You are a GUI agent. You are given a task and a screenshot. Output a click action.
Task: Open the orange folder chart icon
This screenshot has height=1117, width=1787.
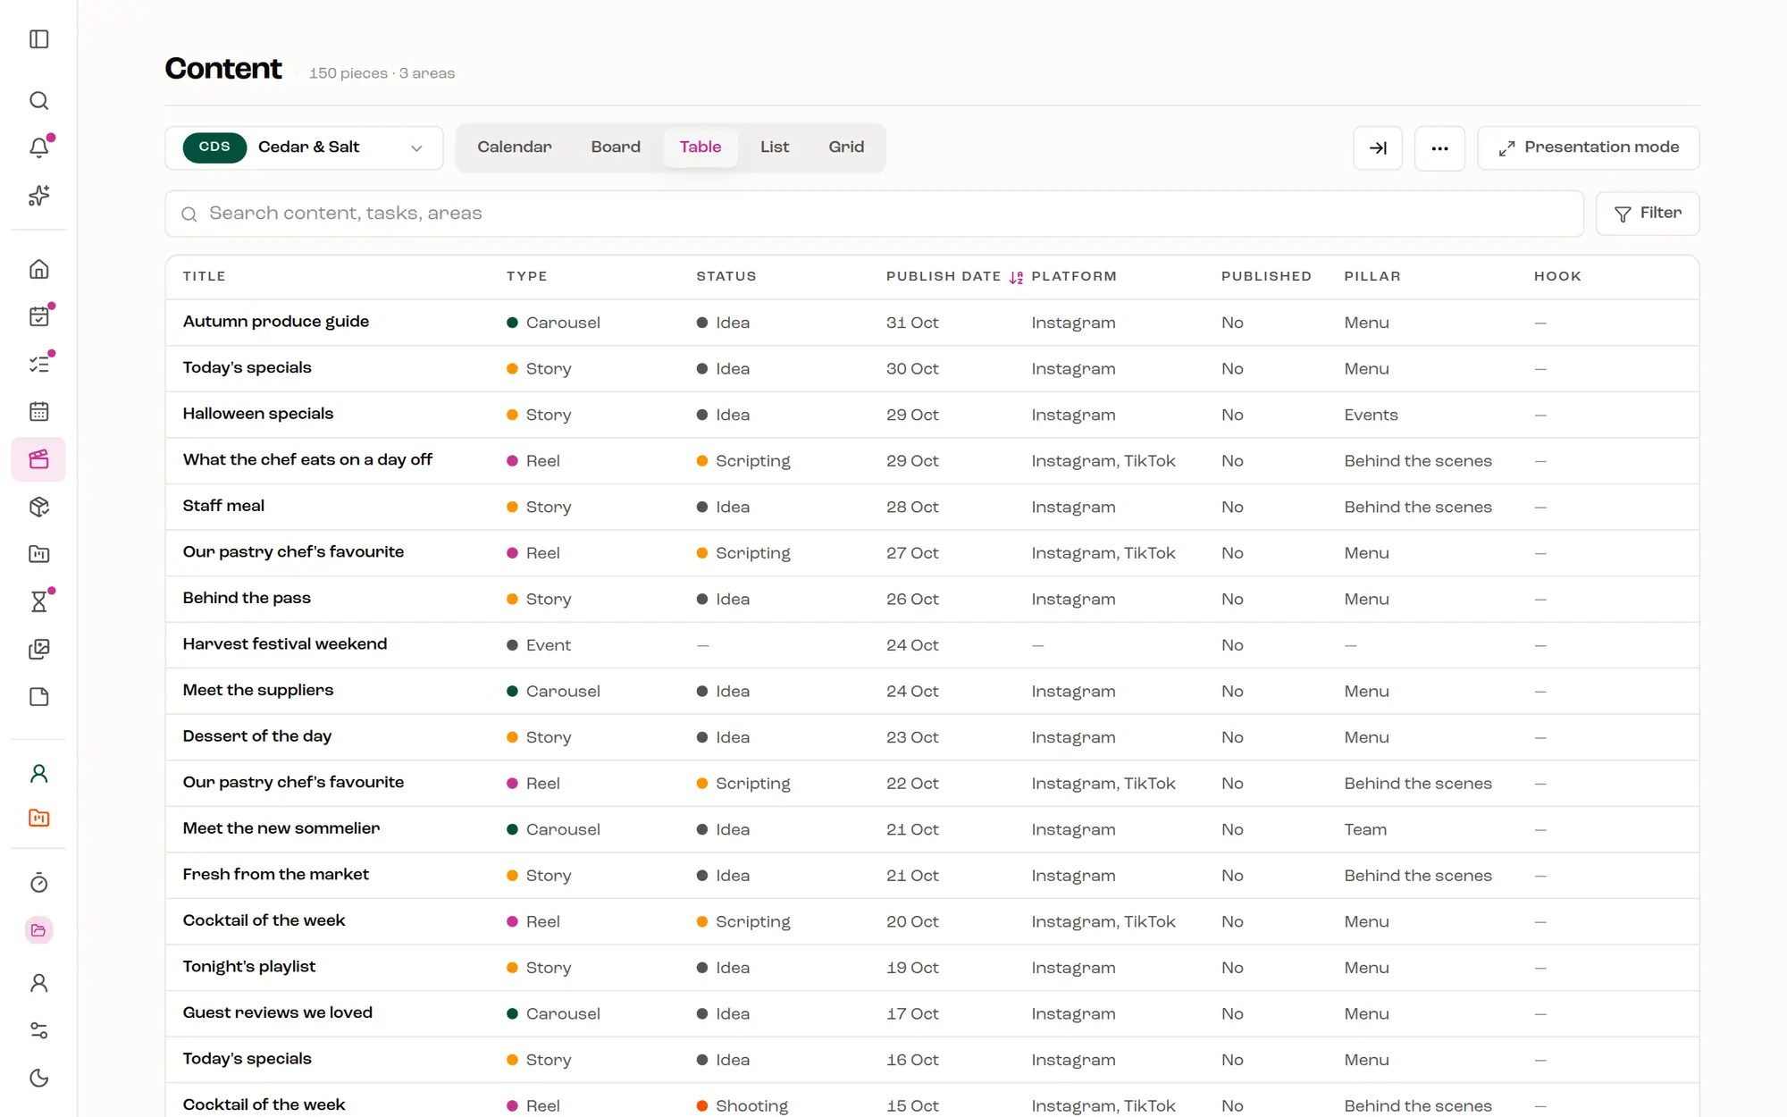[38, 818]
